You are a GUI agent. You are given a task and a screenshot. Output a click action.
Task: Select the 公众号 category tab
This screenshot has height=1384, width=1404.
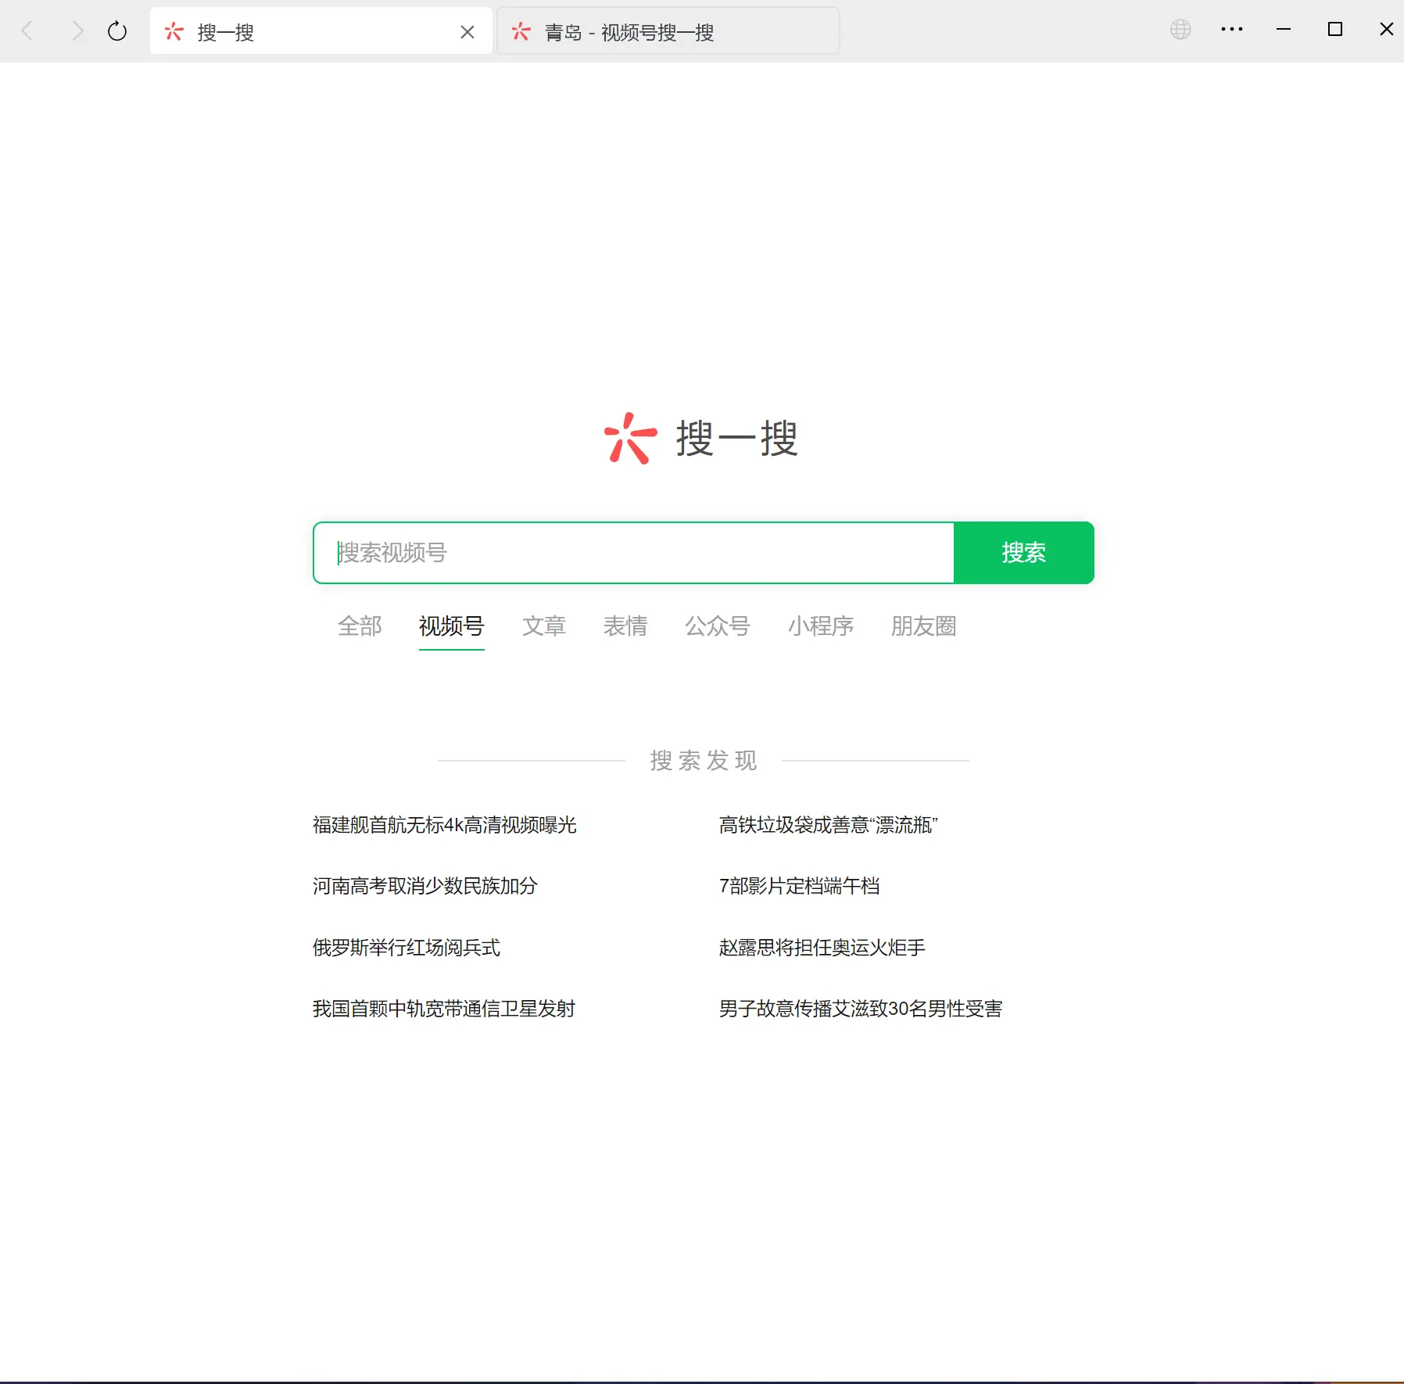pyautogui.click(x=718, y=626)
